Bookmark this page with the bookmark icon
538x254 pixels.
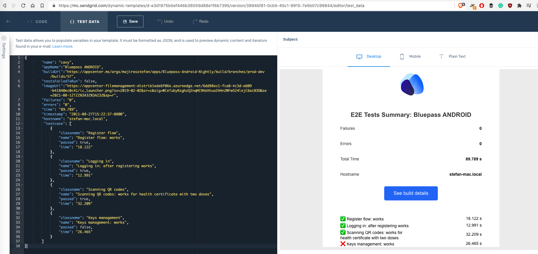point(42,6)
